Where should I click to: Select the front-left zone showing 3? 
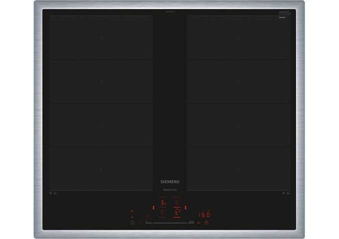tap(163, 203)
